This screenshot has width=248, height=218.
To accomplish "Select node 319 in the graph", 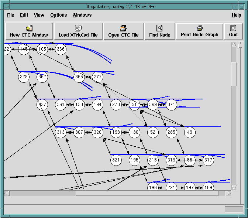I will (x=171, y=160).
